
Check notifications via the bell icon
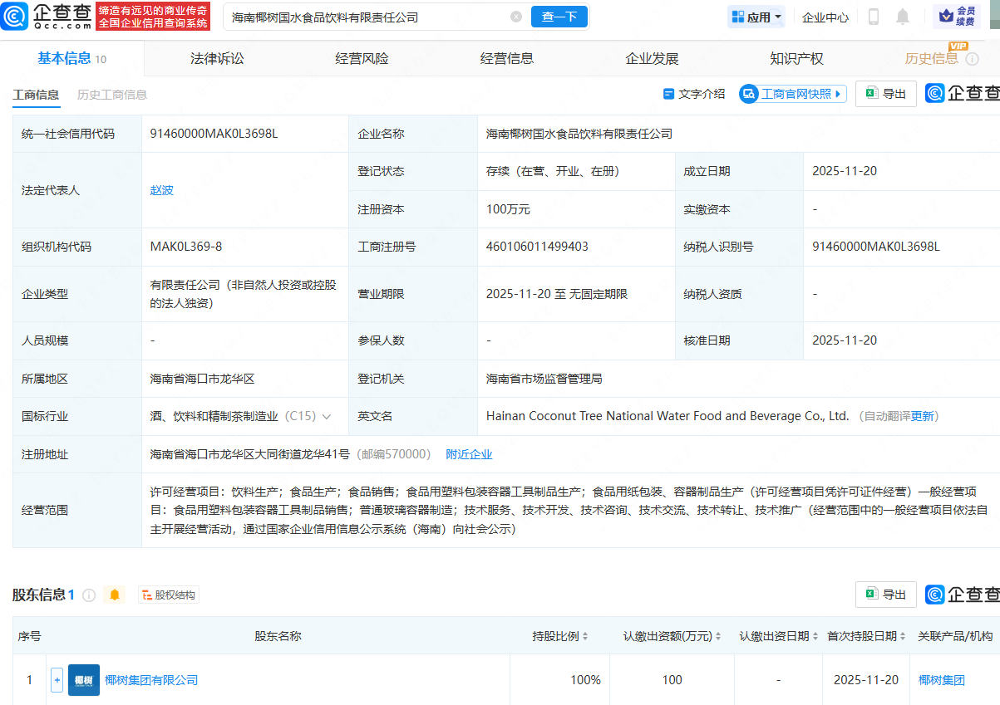coord(904,17)
